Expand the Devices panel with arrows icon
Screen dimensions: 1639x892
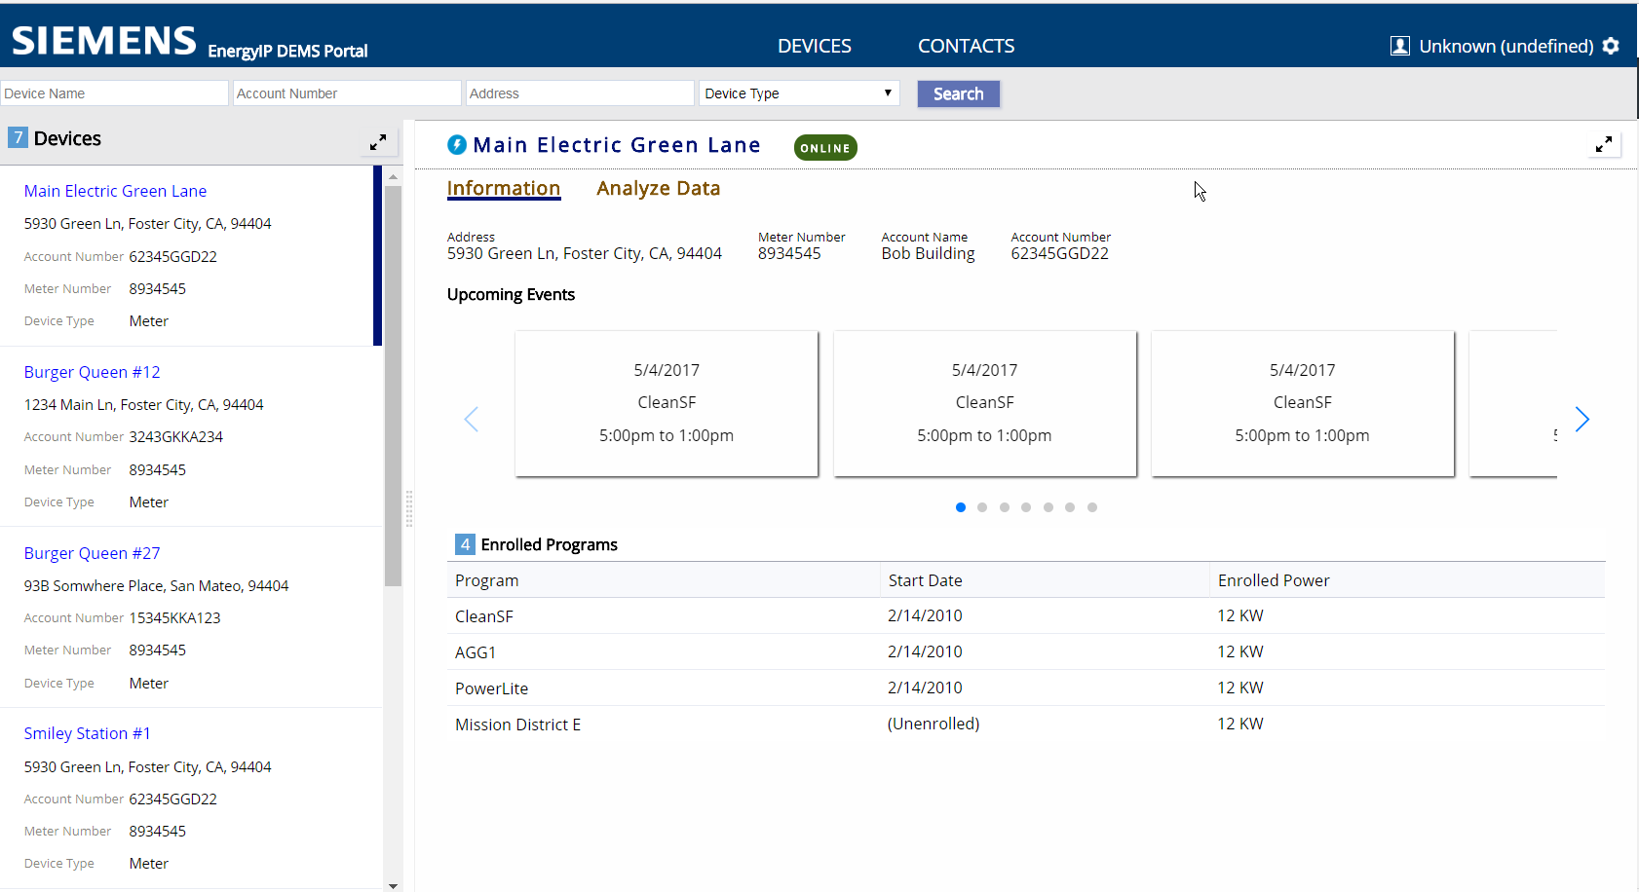coord(378,142)
